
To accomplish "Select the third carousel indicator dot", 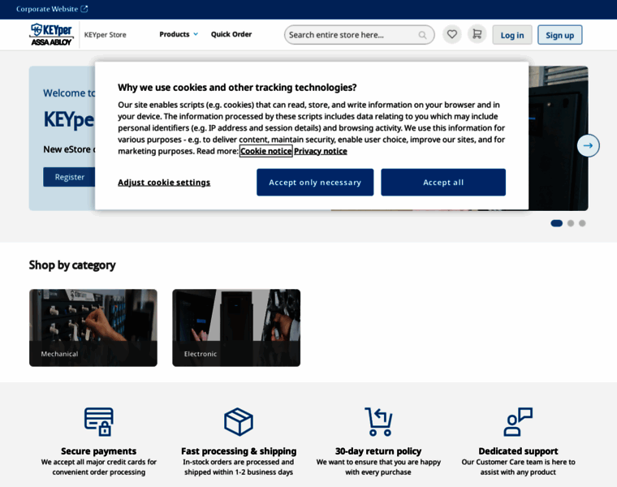I will click(582, 223).
